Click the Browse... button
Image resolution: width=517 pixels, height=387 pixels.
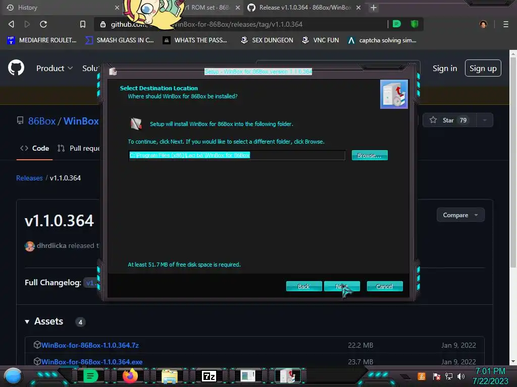pos(369,155)
